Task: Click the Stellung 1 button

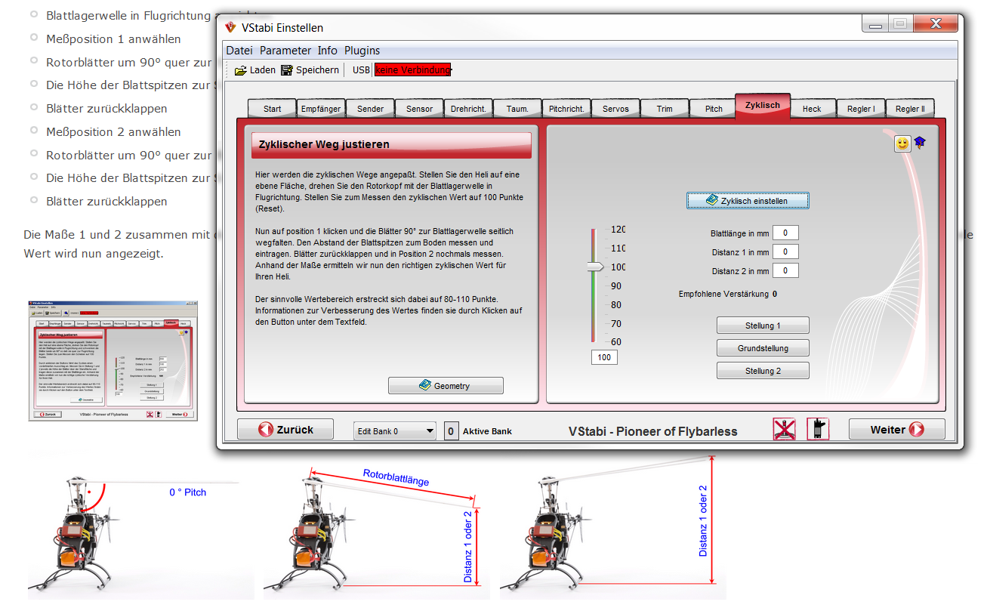Action: [763, 326]
